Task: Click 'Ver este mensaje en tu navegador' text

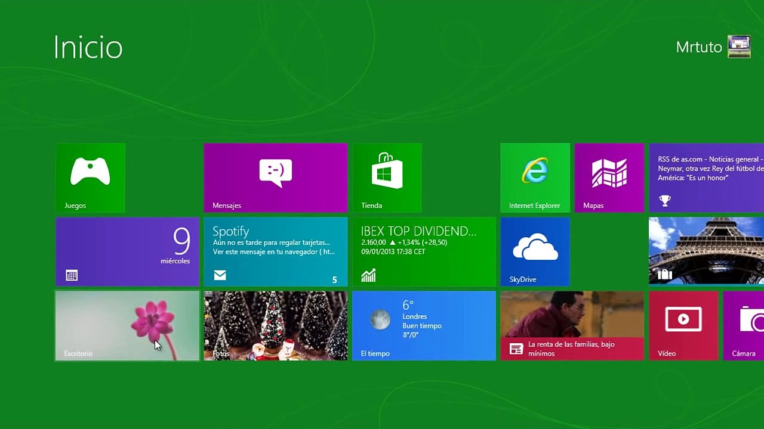Action: [274, 252]
